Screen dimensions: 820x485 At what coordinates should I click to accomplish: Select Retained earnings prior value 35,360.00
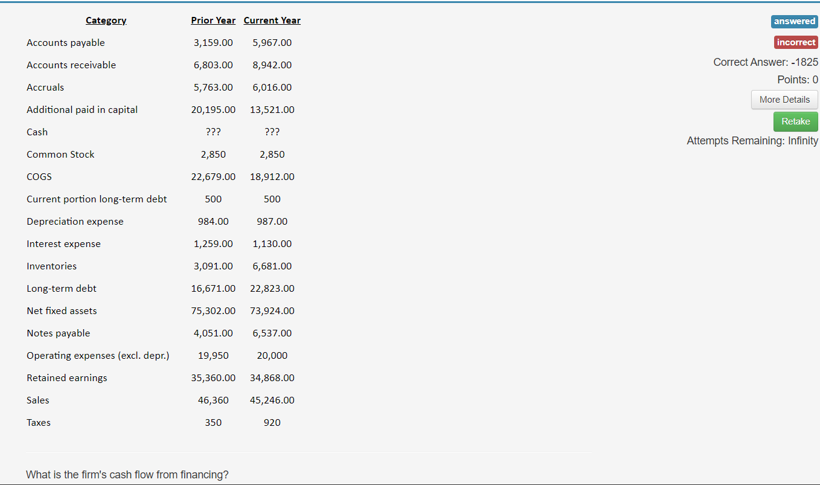[x=213, y=378]
